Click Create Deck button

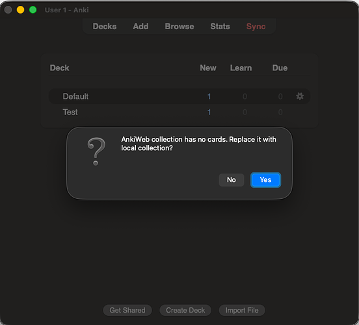(185, 310)
